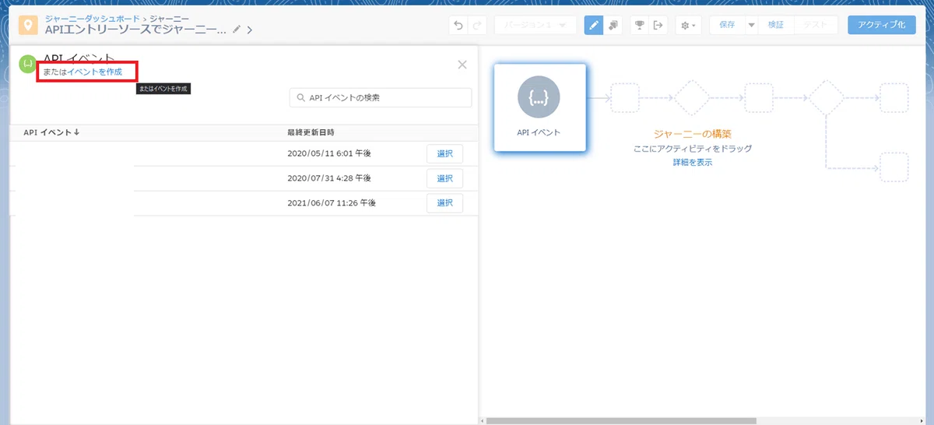Click 選択 for the 2020/07/31 row
The height and width of the screenshot is (425, 934).
click(444, 178)
